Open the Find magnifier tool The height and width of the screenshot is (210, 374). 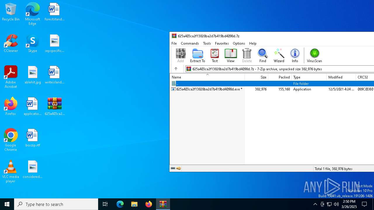tap(263, 55)
